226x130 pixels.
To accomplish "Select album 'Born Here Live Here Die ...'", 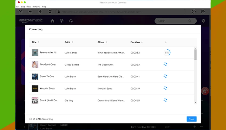I will (111, 77).
